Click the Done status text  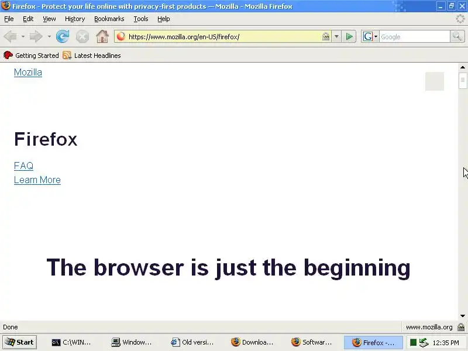tap(11, 327)
